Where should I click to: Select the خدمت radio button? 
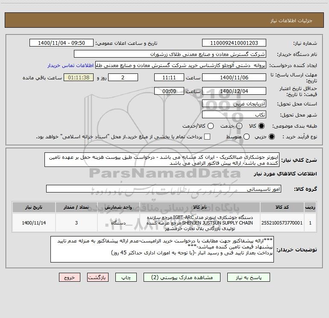[x=239, y=126]
